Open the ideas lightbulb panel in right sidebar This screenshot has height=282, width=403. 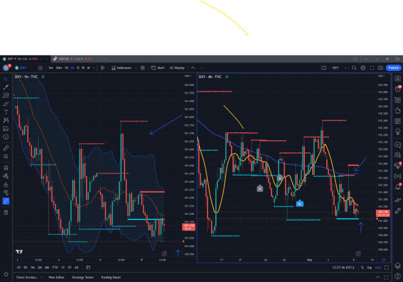coord(398,132)
